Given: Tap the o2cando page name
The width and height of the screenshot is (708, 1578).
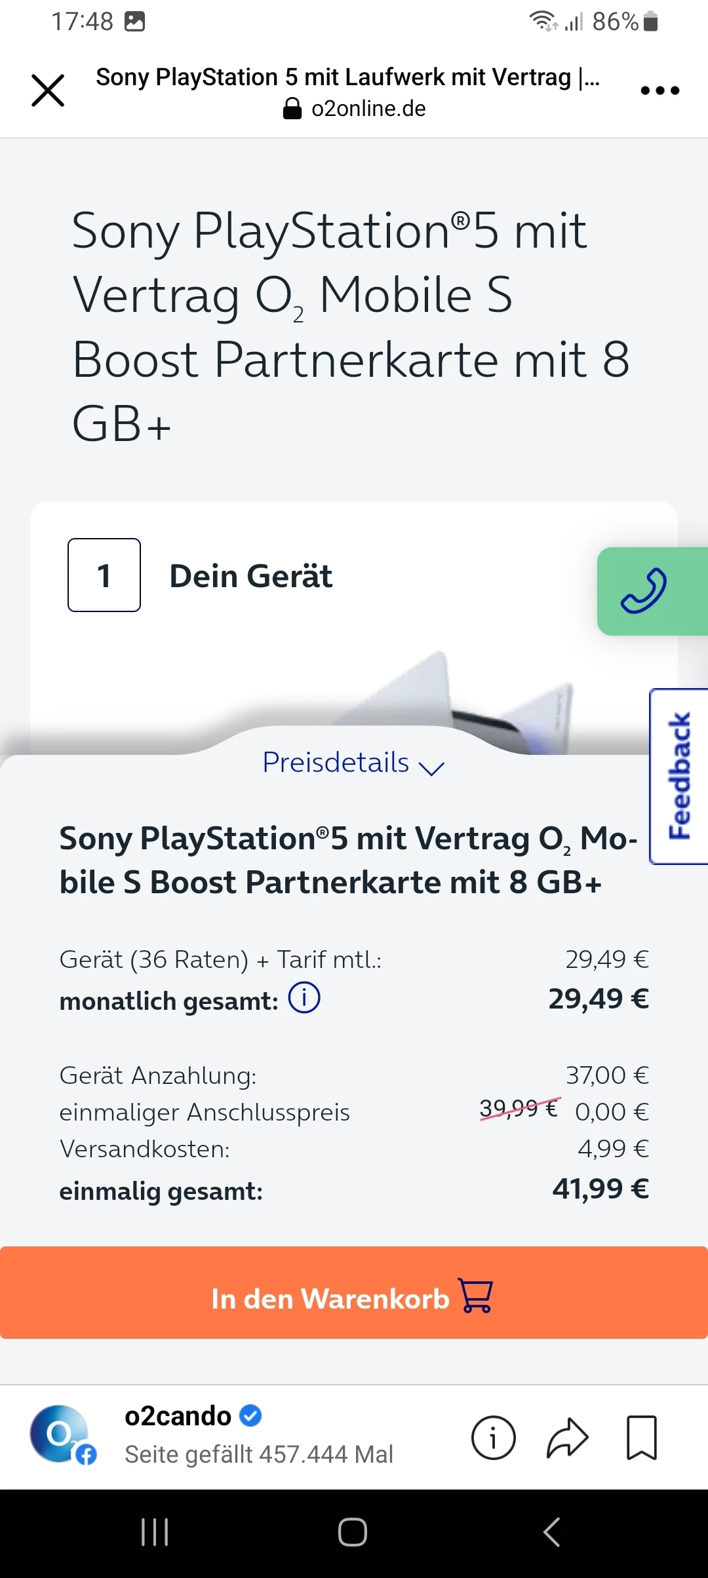Looking at the screenshot, I should click(x=178, y=1416).
